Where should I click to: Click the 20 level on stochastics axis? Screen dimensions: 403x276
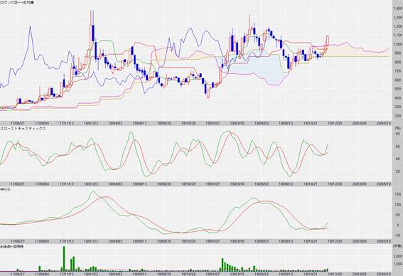pos(397,171)
